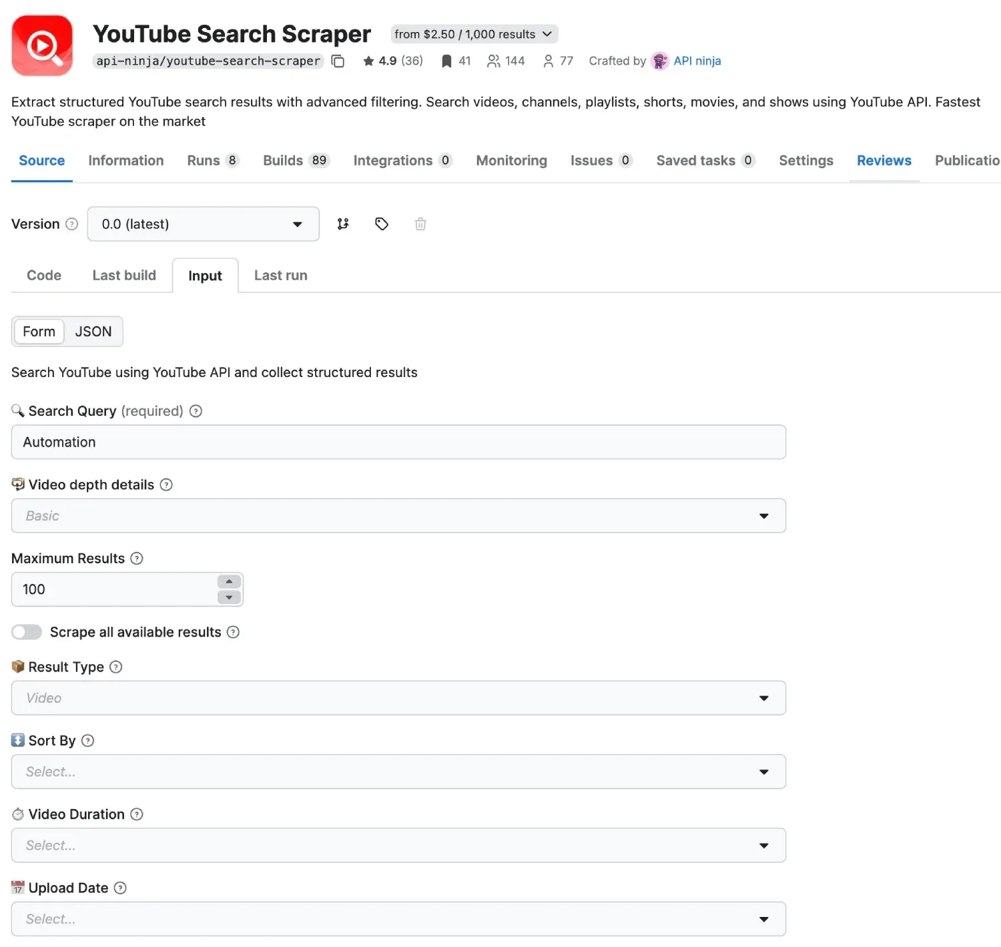Visit the API ninja profile link
This screenshot has width=1001, height=947.
[697, 60]
